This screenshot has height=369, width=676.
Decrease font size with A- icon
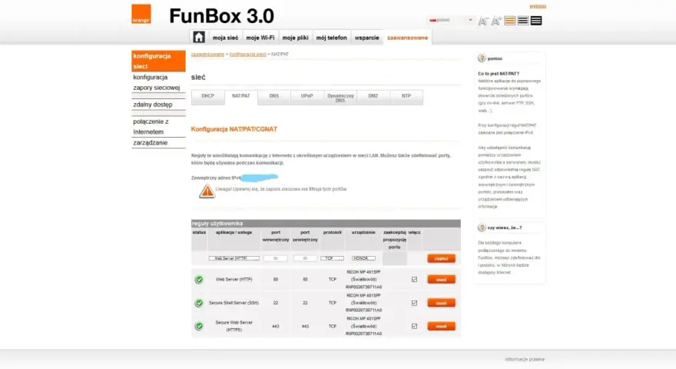pos(483,21)
